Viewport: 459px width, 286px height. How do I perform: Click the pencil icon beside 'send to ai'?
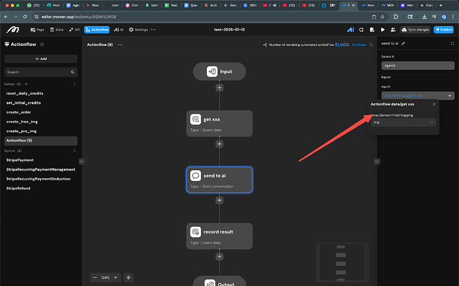pyautogui.click(x=403, y=43)
